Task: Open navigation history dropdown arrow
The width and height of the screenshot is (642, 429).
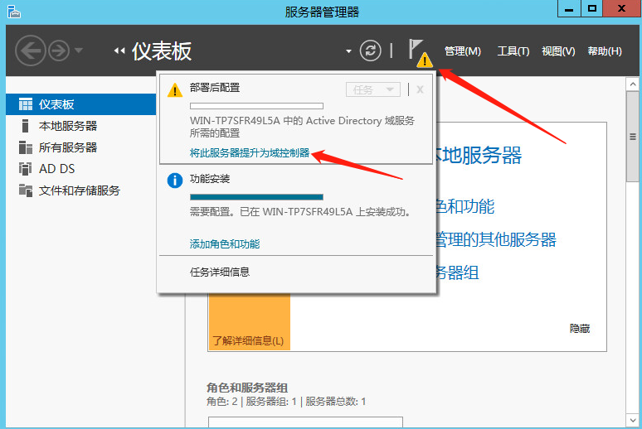Action: click(79, 51)
